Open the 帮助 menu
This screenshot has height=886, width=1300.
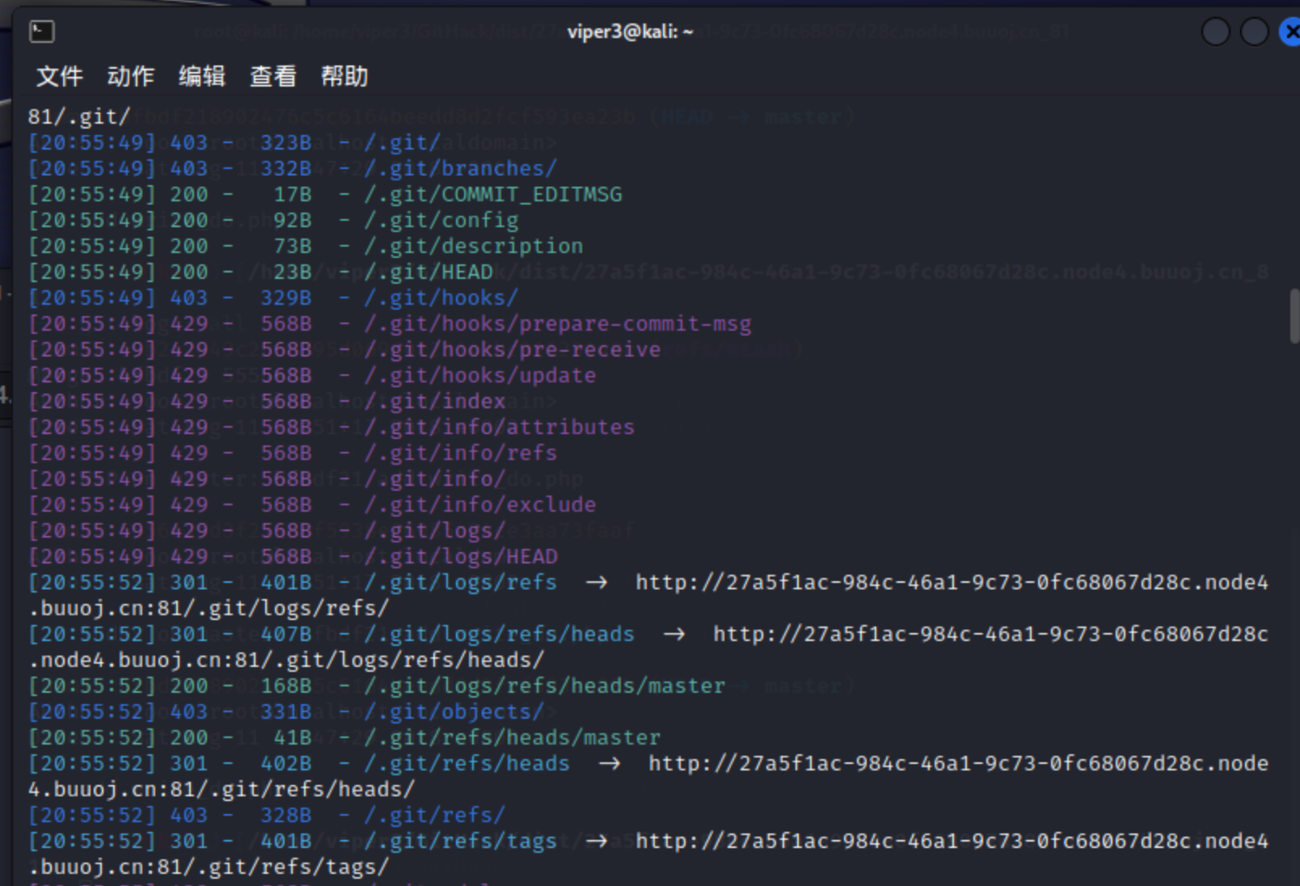[344, 76]
